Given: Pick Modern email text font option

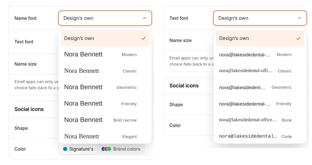Looking at the screenshot, I should click(260, 55).
